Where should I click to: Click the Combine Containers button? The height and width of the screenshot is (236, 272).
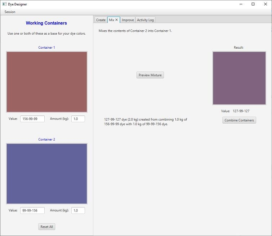tap(239, 120)
